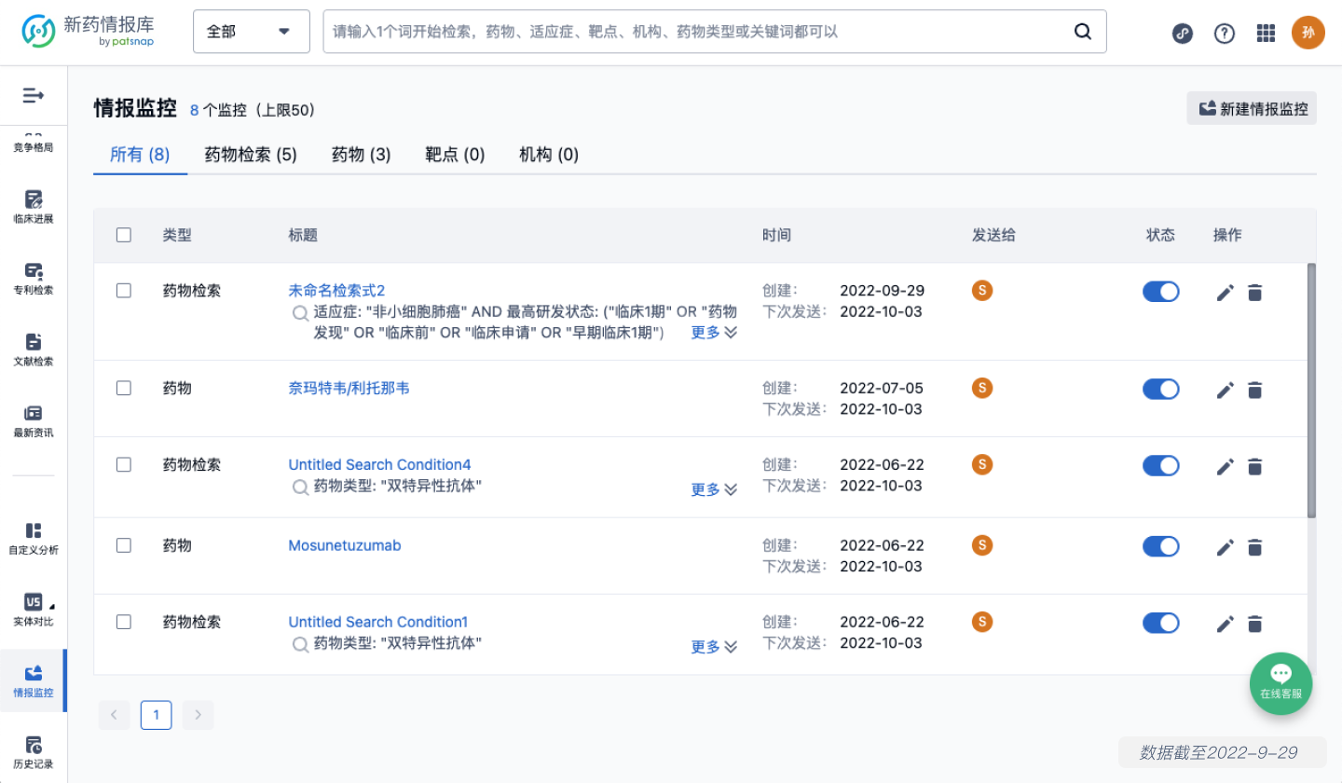The width and height of the screenshot is (1342, 783).
Task: Open 实体对比 sidebar item
Action: pyautogui.click(x=34, y=611)
